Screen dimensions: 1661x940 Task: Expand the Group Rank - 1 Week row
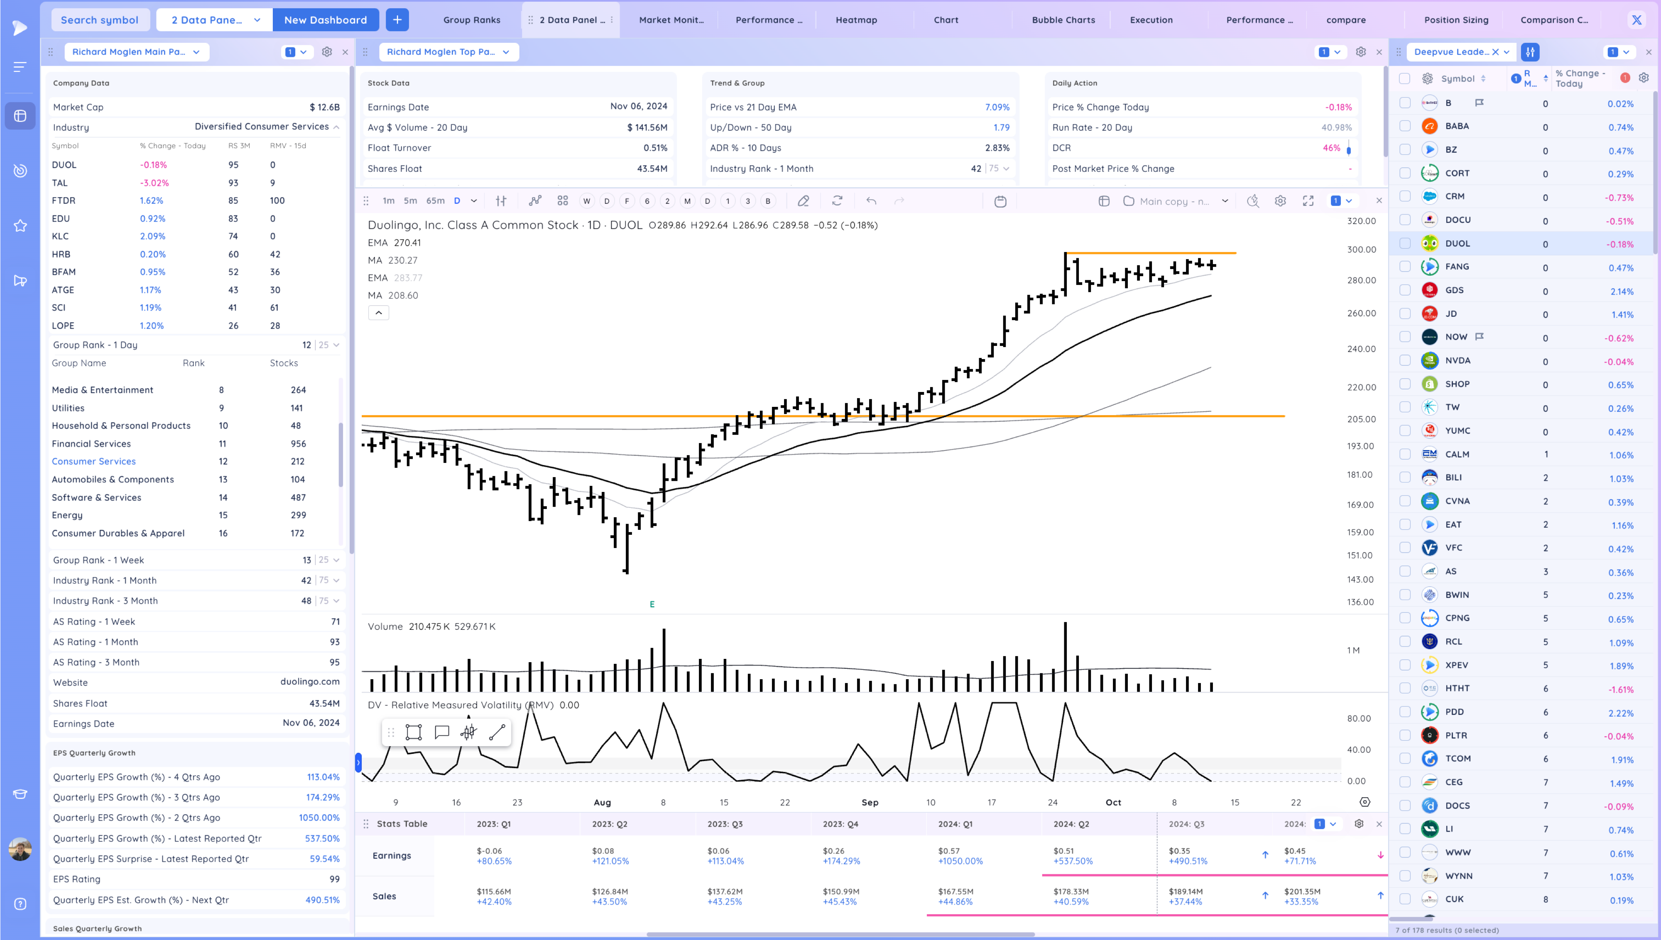336,560
